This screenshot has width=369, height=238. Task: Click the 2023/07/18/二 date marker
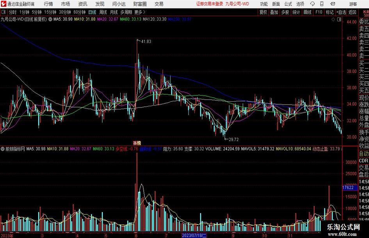(194, 235)
